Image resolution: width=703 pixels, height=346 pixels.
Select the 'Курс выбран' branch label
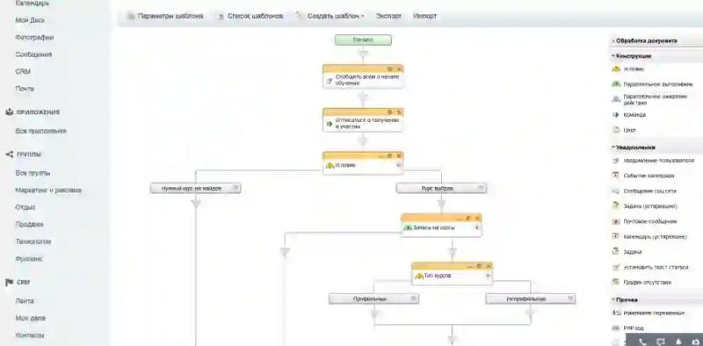point(437,189)
